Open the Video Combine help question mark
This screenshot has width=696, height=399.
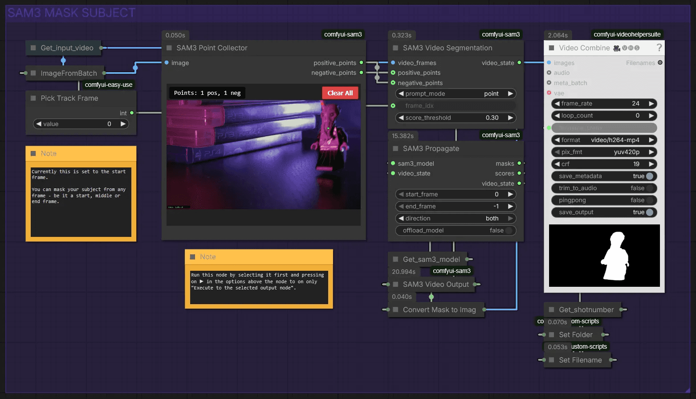tap(659, 48)
